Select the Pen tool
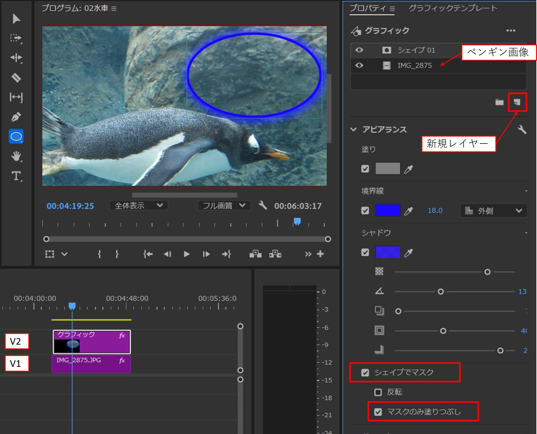 tap(16, 117)
